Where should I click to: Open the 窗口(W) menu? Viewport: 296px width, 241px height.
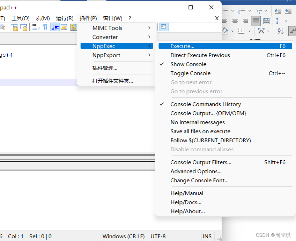click(112, 18)
